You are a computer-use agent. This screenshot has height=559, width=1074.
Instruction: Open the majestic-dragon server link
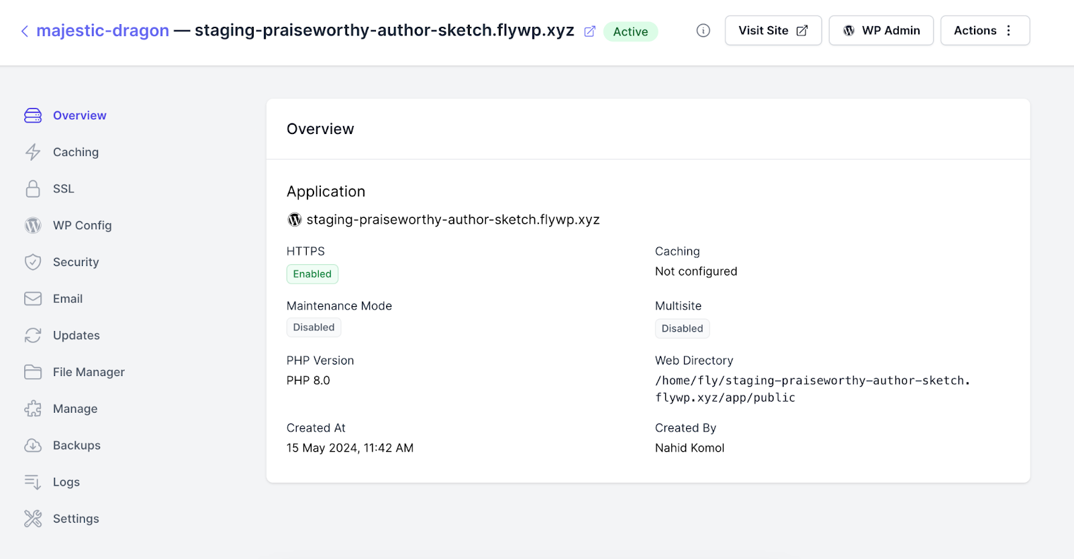point(103,31)
